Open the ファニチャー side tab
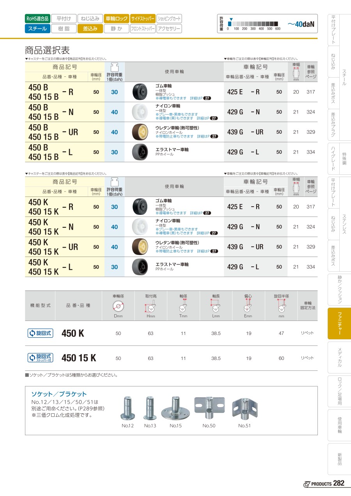This screenshot has width=351, height=496. click(x=339, y=323)
